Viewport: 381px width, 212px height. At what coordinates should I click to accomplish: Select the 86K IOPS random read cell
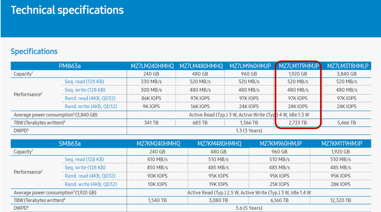pyautogui.click(x=152, y=98)
